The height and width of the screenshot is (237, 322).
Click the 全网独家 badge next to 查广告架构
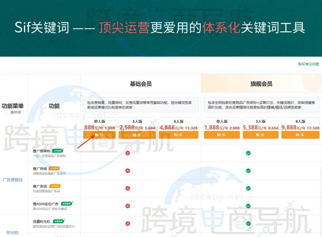coord(58,151)
